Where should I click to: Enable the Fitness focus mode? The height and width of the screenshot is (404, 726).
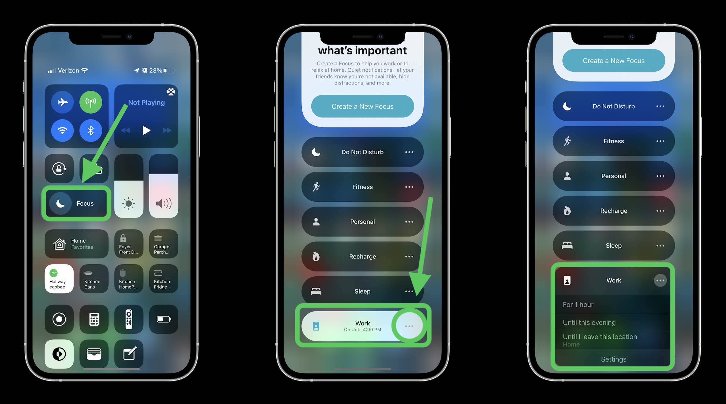[362, 186]
